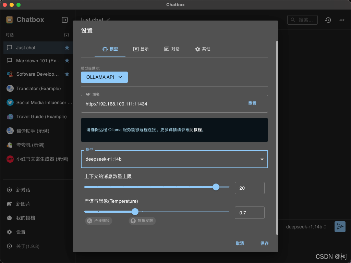Click the temperature value field showing 0.7

tap(250, 213)
